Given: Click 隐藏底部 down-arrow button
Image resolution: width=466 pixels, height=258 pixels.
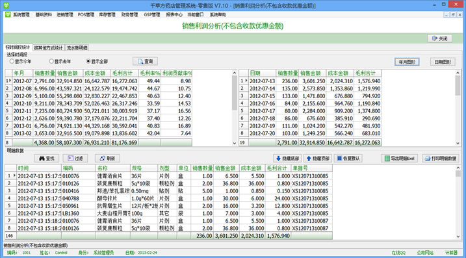Looking at the screenshot, I should (287, 159).
